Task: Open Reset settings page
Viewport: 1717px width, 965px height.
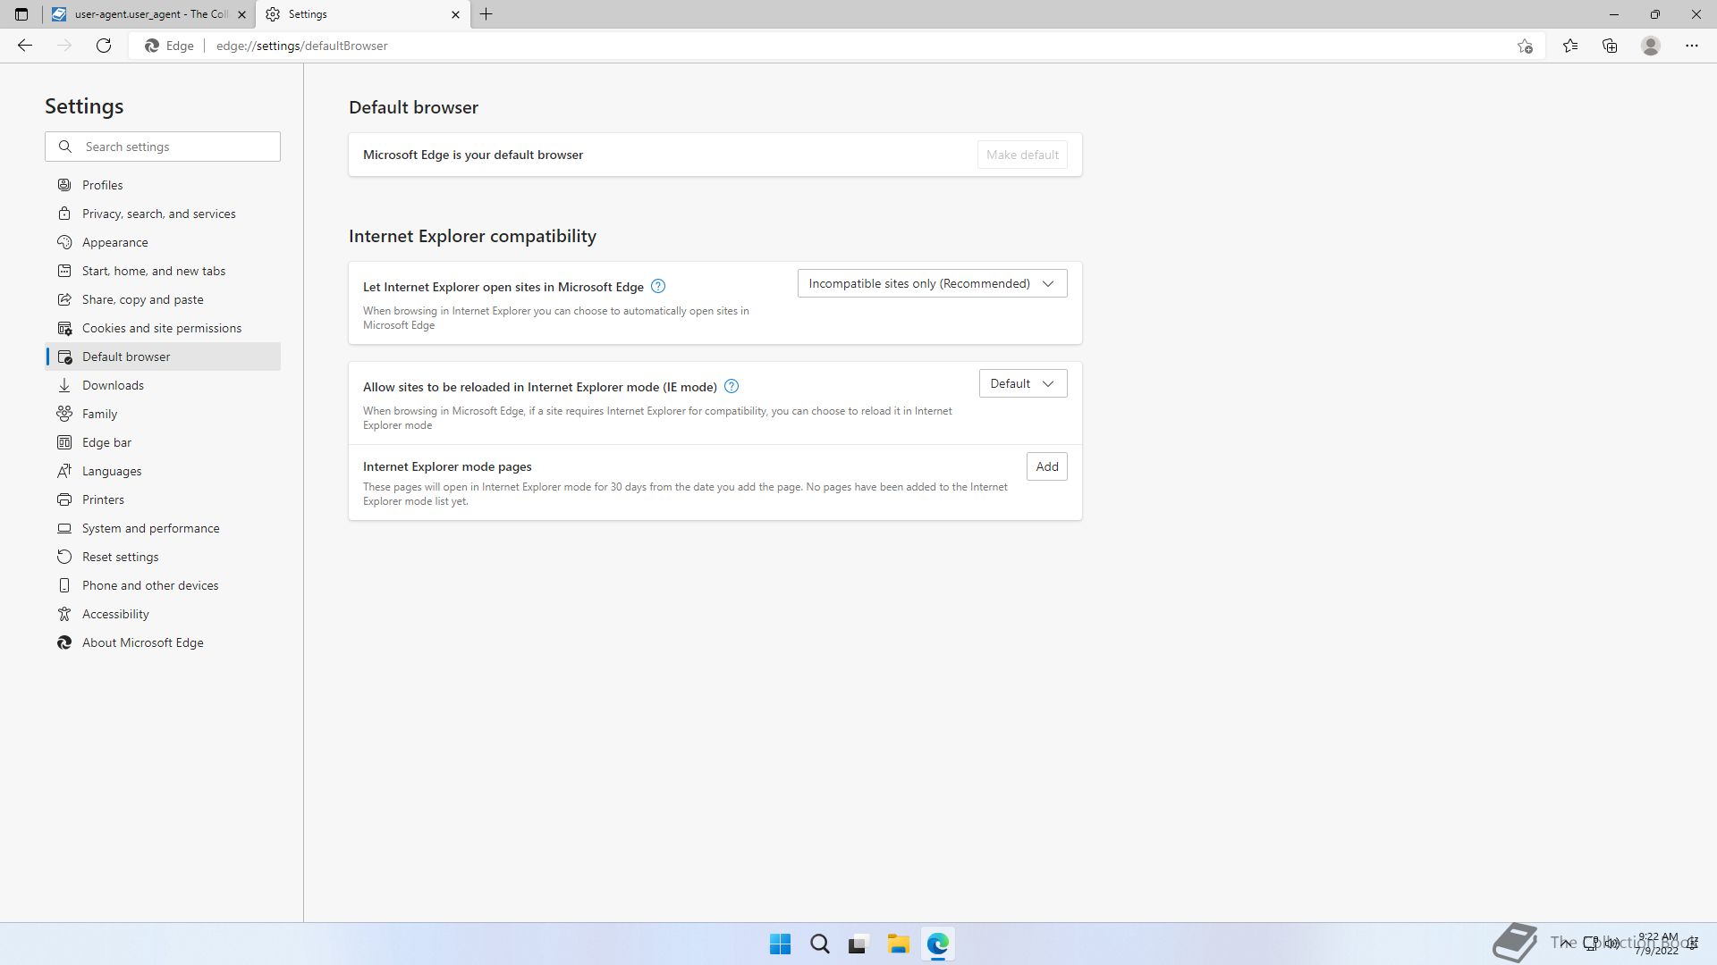Action: click(163, 557)
